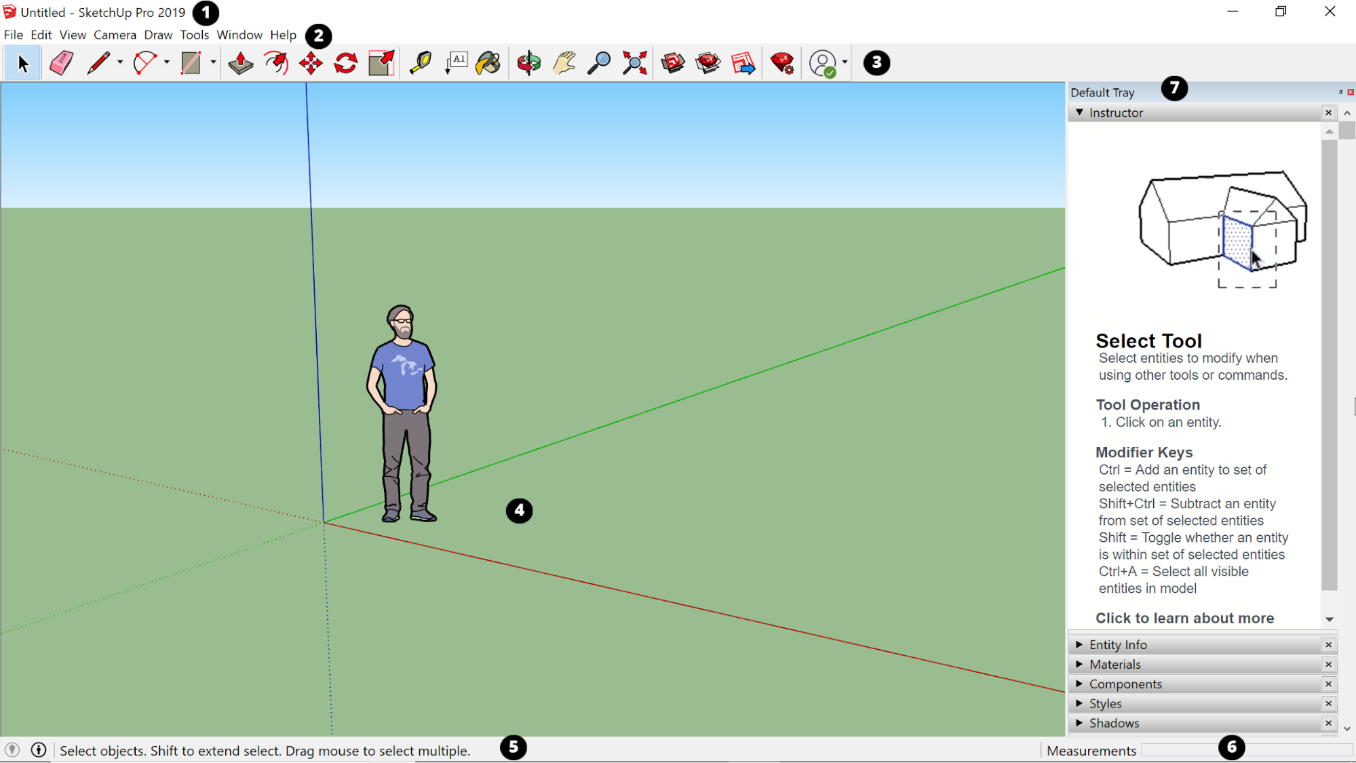This screenshot has height=763, width=1356.
Task: Activate the Rotate tool
Action: [x=345, y=63]
